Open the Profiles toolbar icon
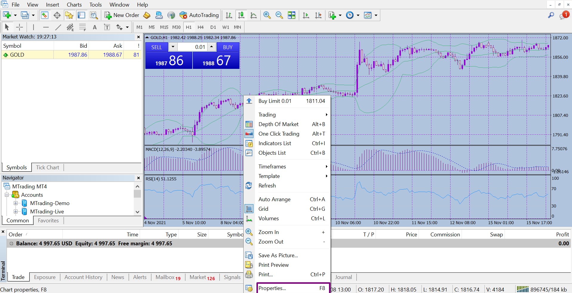572x293 pixels. tap(25, 15)
